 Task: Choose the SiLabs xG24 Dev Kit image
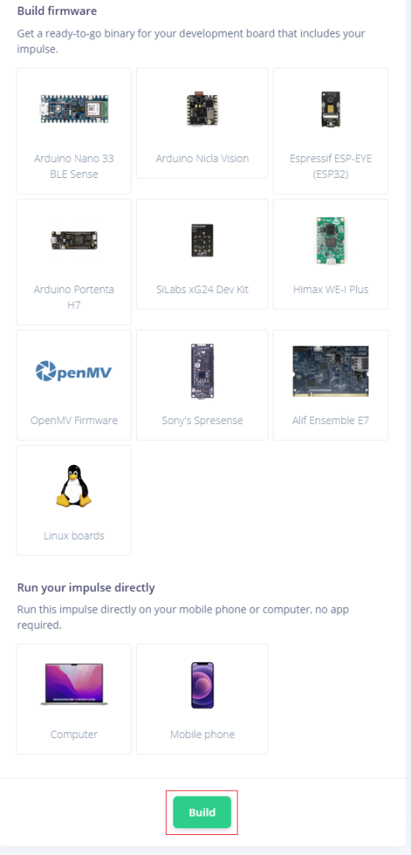click(x=202, y=240)
